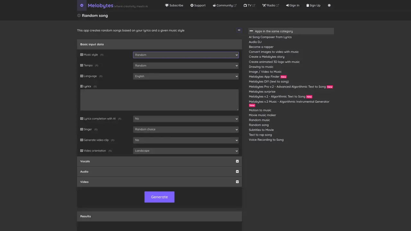Click the Sign In arrow icon

[288, 5]
